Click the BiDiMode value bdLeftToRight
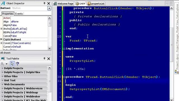 point(19,32)
